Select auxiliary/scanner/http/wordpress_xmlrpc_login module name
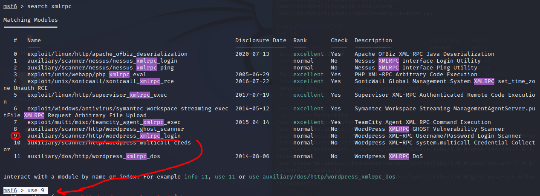This screenshot has height=196, width=540. pyautogui.click(x=104, y=136)
